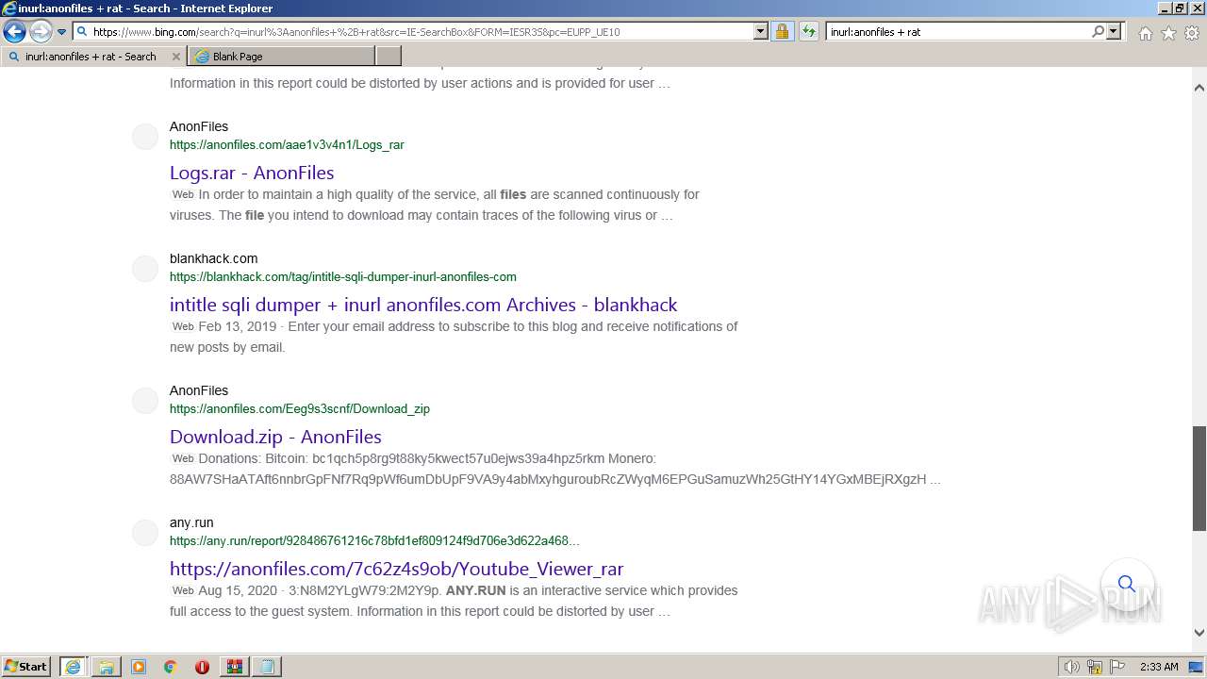Click the any.run report green URL
This screenshot has width=1207, height=679.
click(x=374, y=540)
